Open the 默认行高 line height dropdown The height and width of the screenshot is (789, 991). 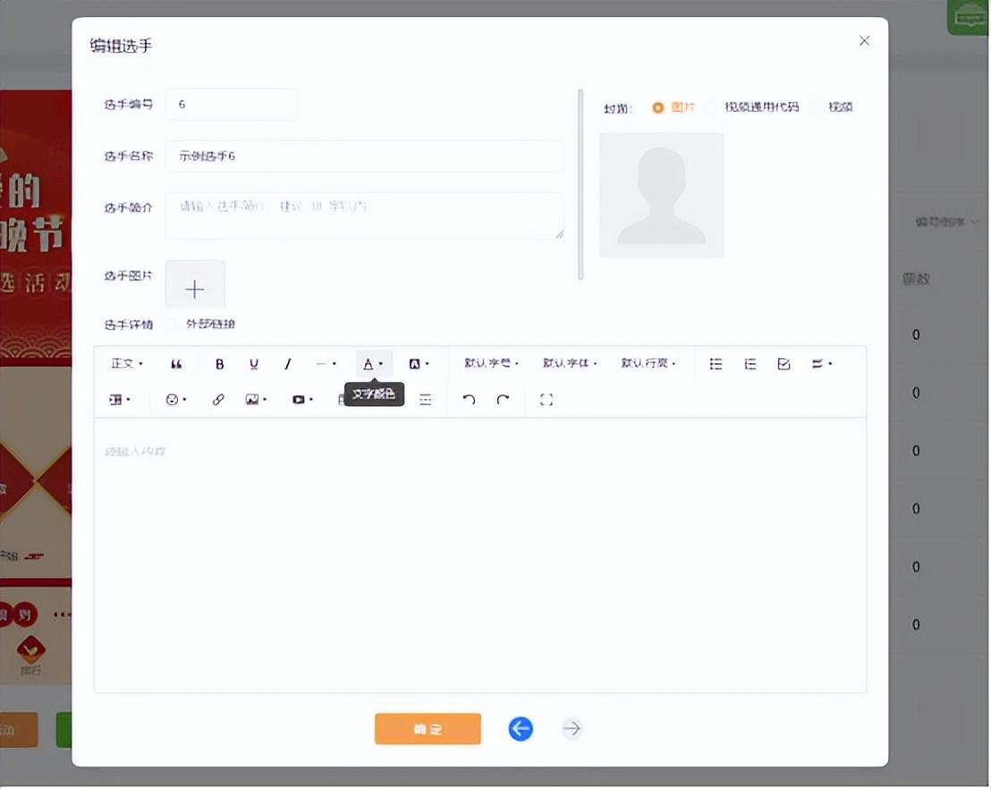(x=648, y=364)
